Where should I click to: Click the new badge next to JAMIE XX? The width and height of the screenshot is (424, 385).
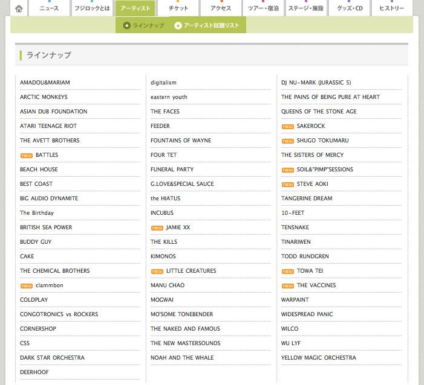[157, 228]
